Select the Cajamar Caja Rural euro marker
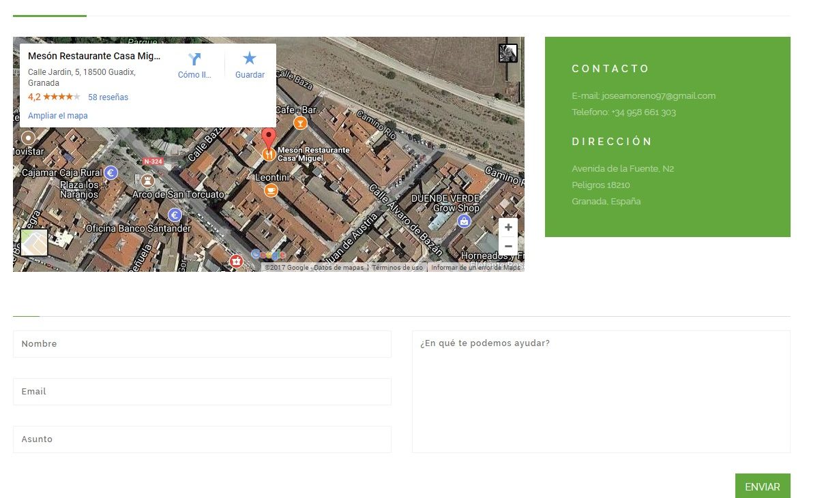824x498 pixels. click(111, 172)
